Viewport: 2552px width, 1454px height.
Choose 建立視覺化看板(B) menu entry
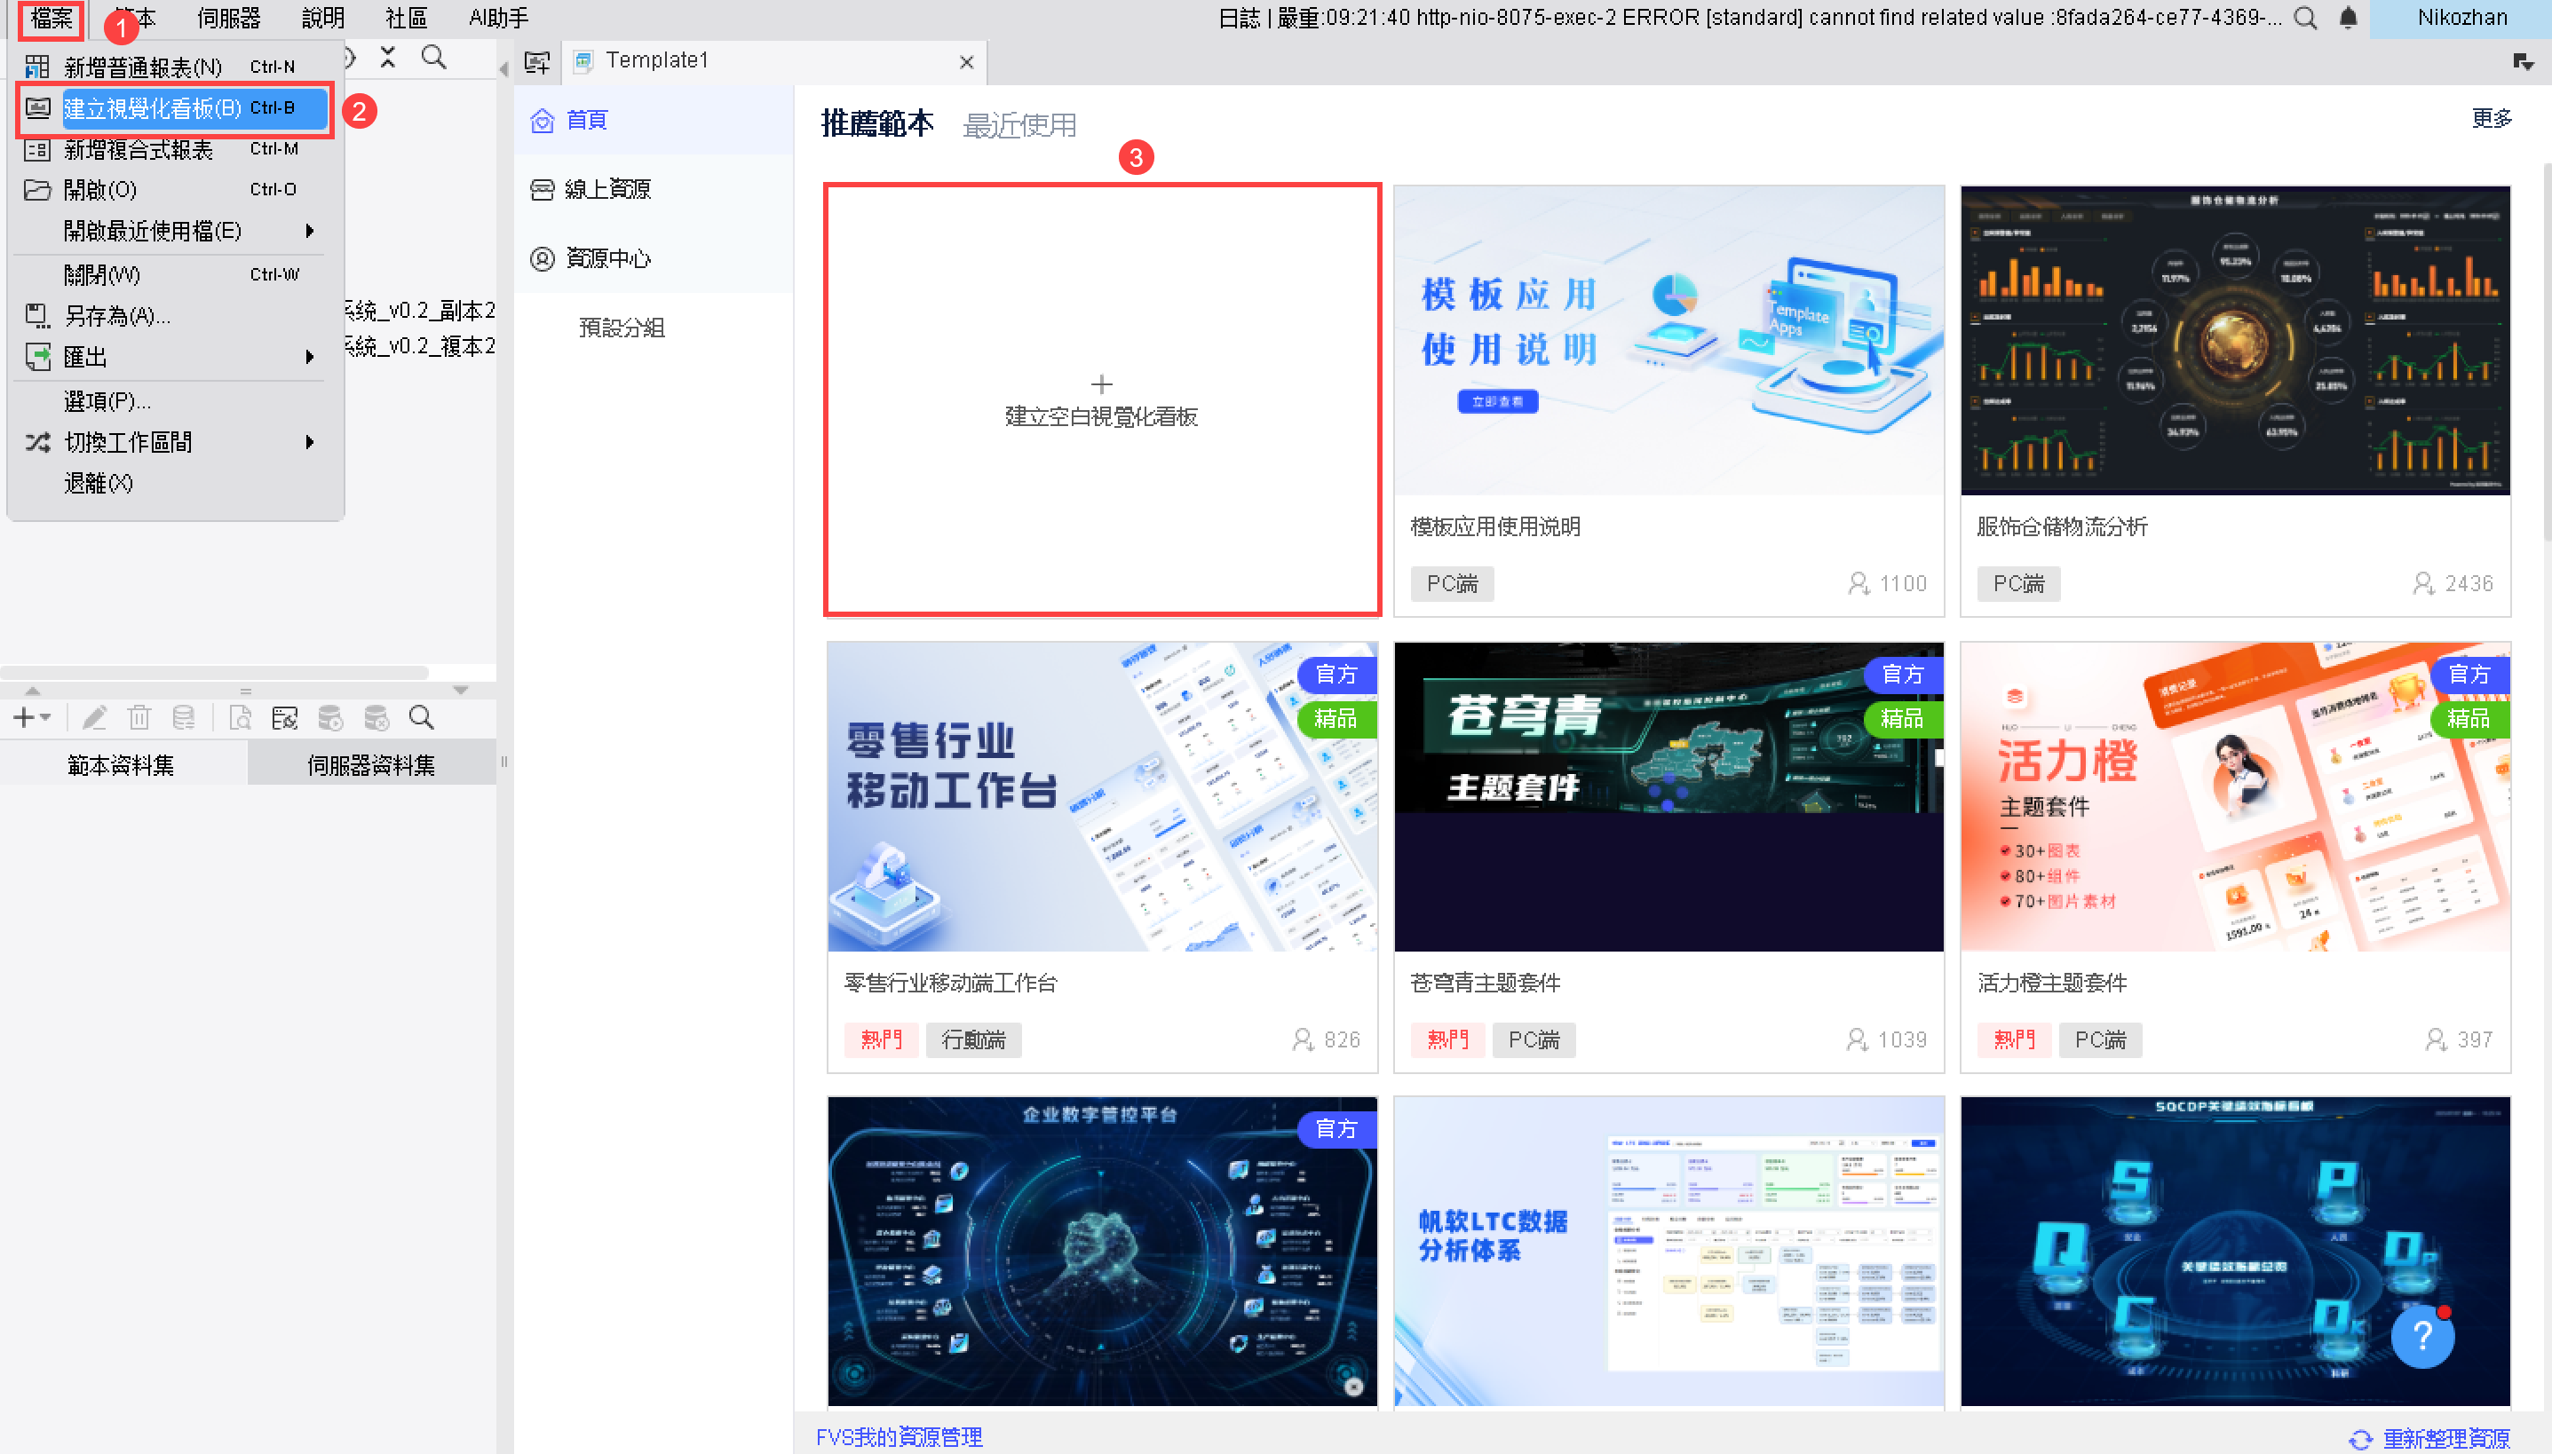point(176,108)
